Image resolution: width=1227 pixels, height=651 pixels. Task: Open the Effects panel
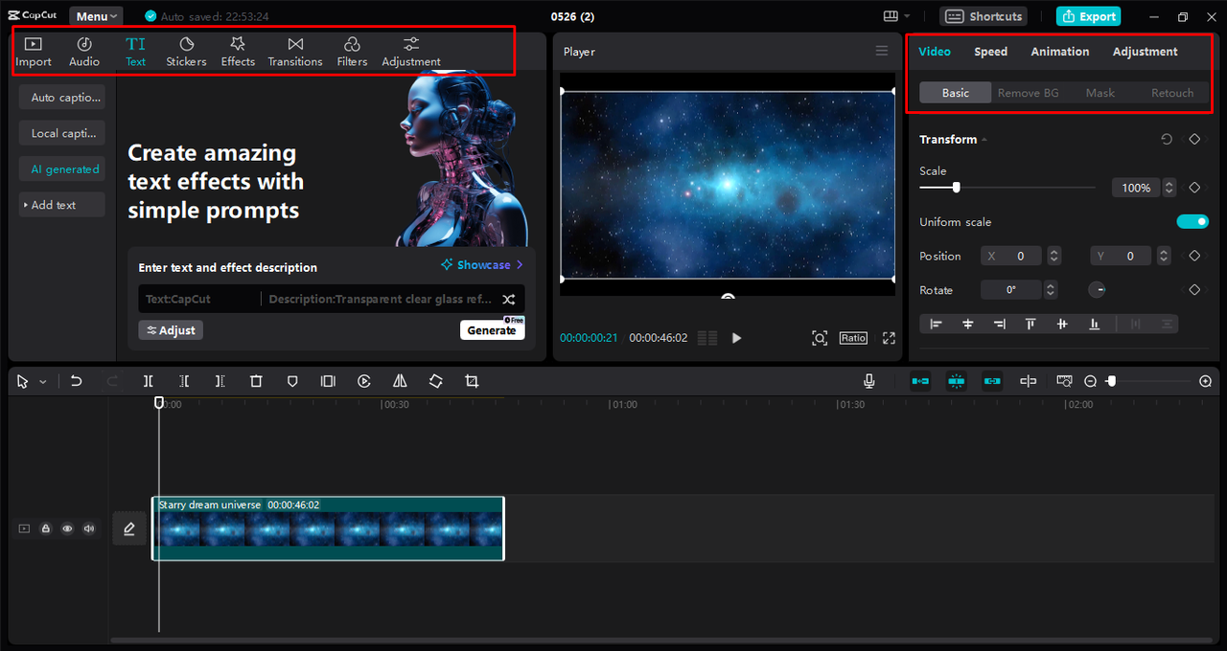(238, 52)
